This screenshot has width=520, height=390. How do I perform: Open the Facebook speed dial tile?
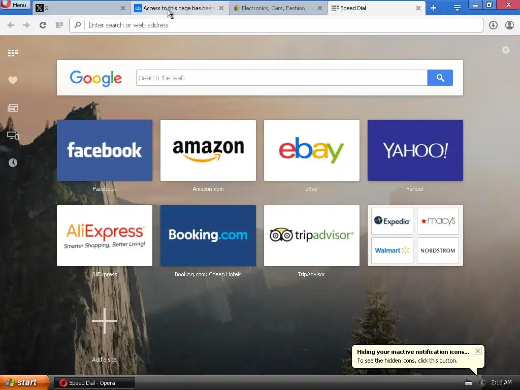point(105,150)
